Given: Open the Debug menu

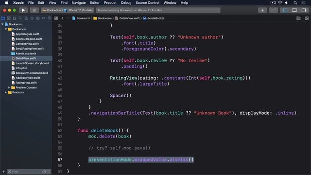Looking at the screenshot, I should click(126, 3).
